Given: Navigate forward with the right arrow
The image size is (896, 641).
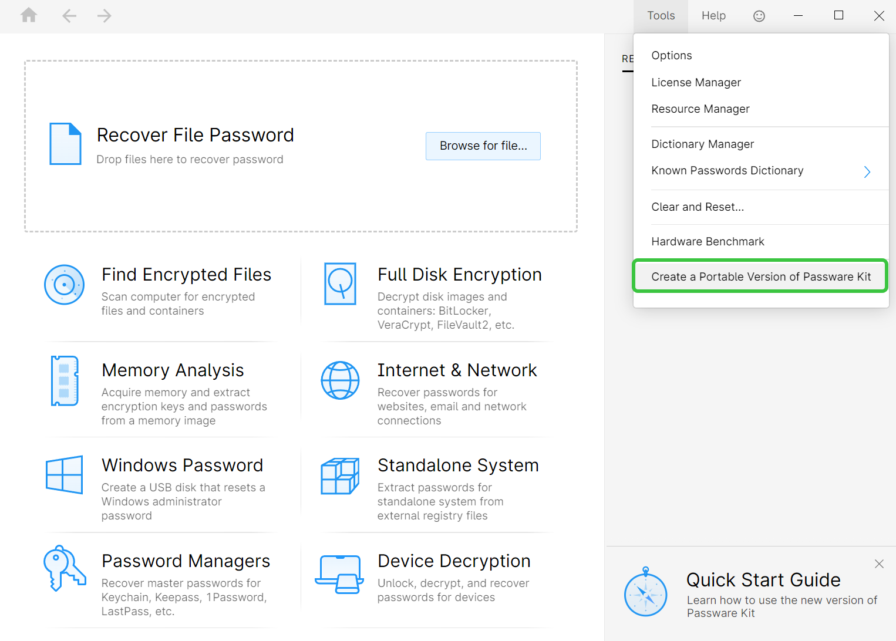Looking at the screenshot, I should (x=105, y=16).
